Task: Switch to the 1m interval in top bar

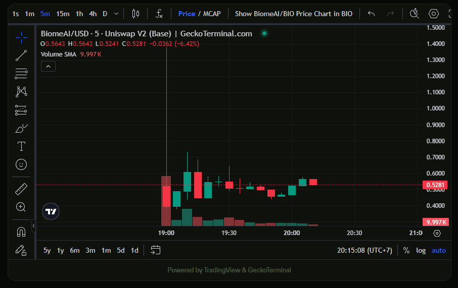Action: coord(29,14)
